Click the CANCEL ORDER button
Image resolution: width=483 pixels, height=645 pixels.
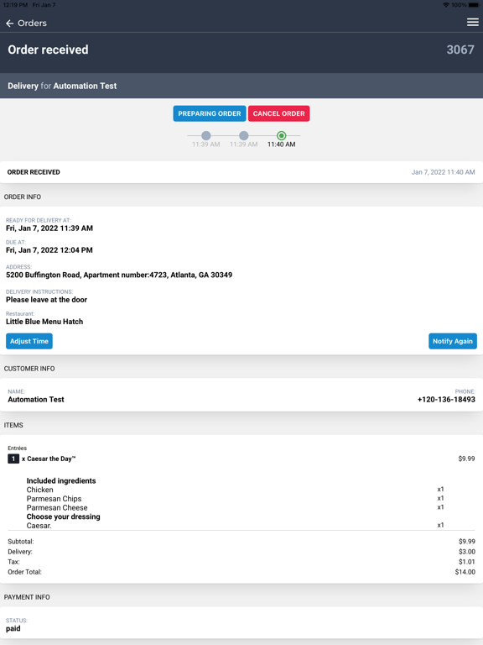coord(279,113)
